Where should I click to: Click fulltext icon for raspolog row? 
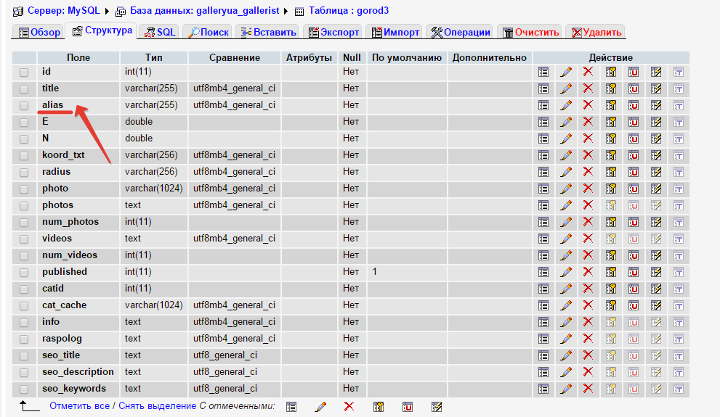pos(679,339)
